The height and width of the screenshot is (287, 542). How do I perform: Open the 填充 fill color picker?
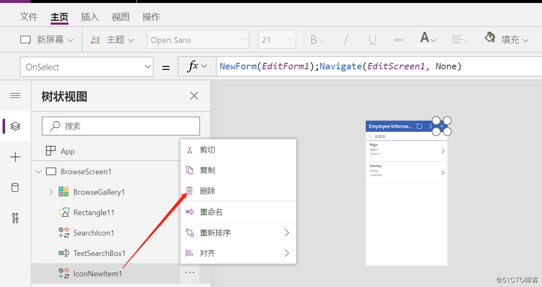point(507,39)
